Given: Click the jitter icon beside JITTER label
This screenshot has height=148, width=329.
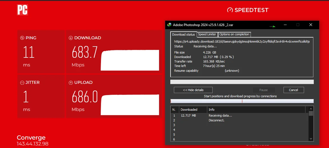Looking at the screenshot, I should coord(22,83).
